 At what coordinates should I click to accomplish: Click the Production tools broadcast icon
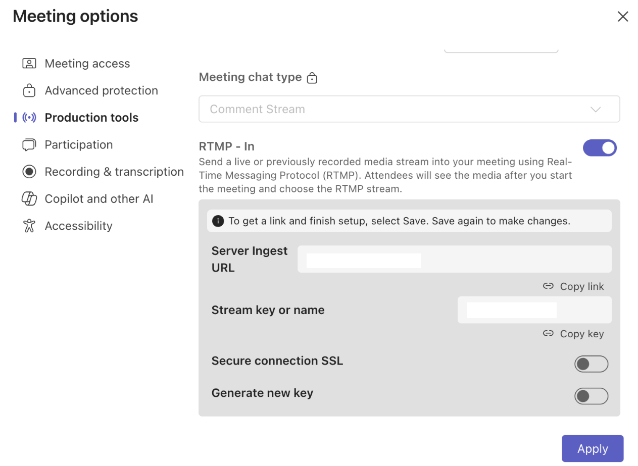click(x=29, y=118)
